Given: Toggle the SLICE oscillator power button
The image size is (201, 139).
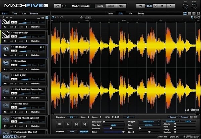Looking at the screenshot, I should [x=53, y=17].
